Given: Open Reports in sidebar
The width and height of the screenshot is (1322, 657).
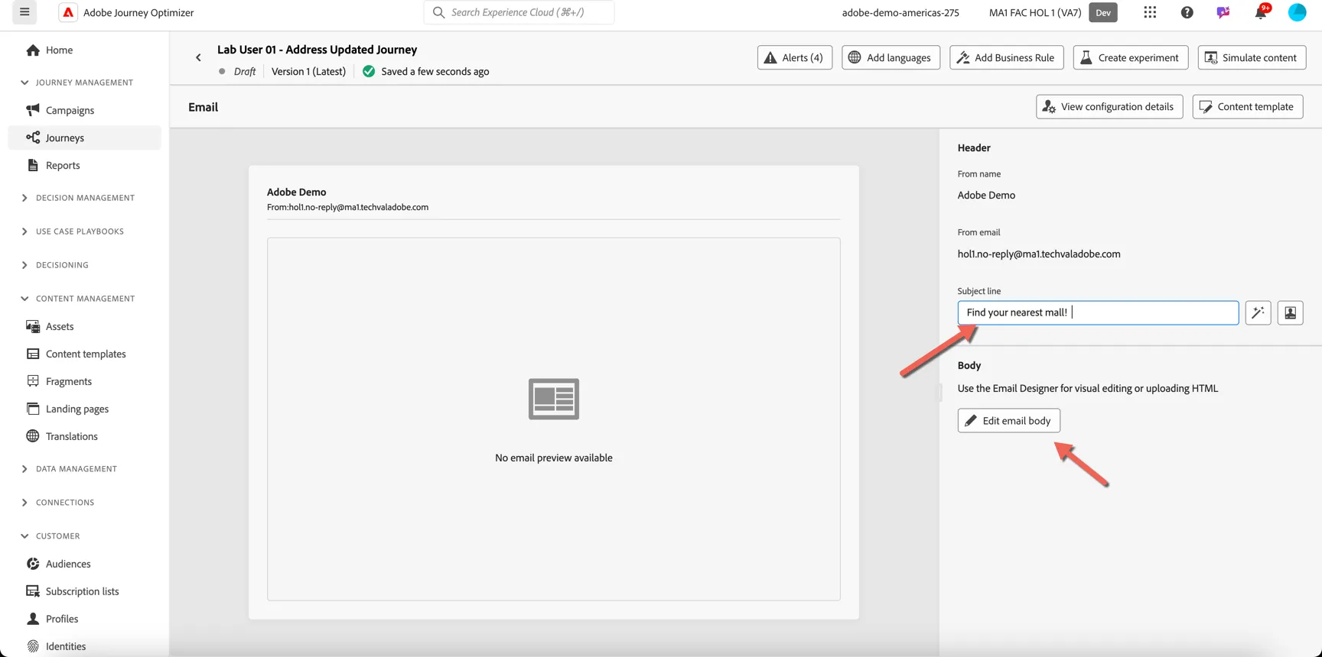Looking at the screenshot, I should point(84,165).
